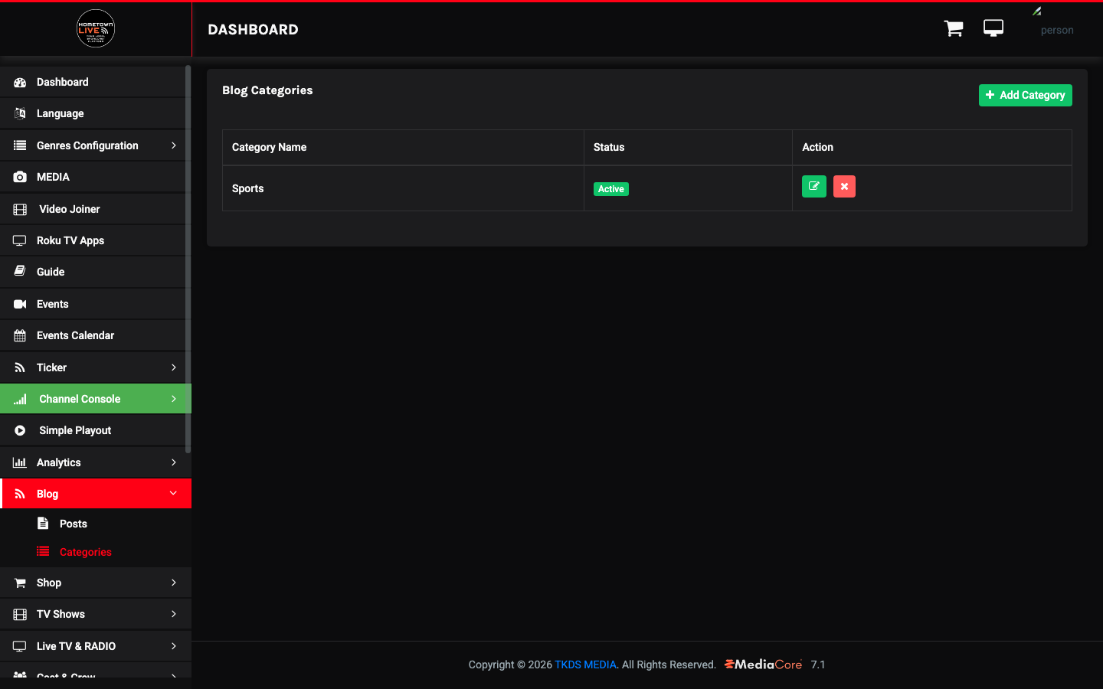Expand the TV Shows submenu arrow
Screen dimensions: 1103x689
(x=174, y=614)
